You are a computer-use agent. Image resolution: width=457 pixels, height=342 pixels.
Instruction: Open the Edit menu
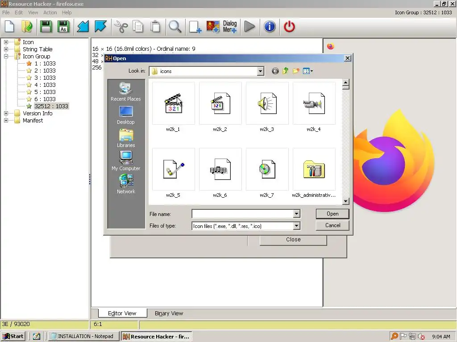(x=19, y=12)
